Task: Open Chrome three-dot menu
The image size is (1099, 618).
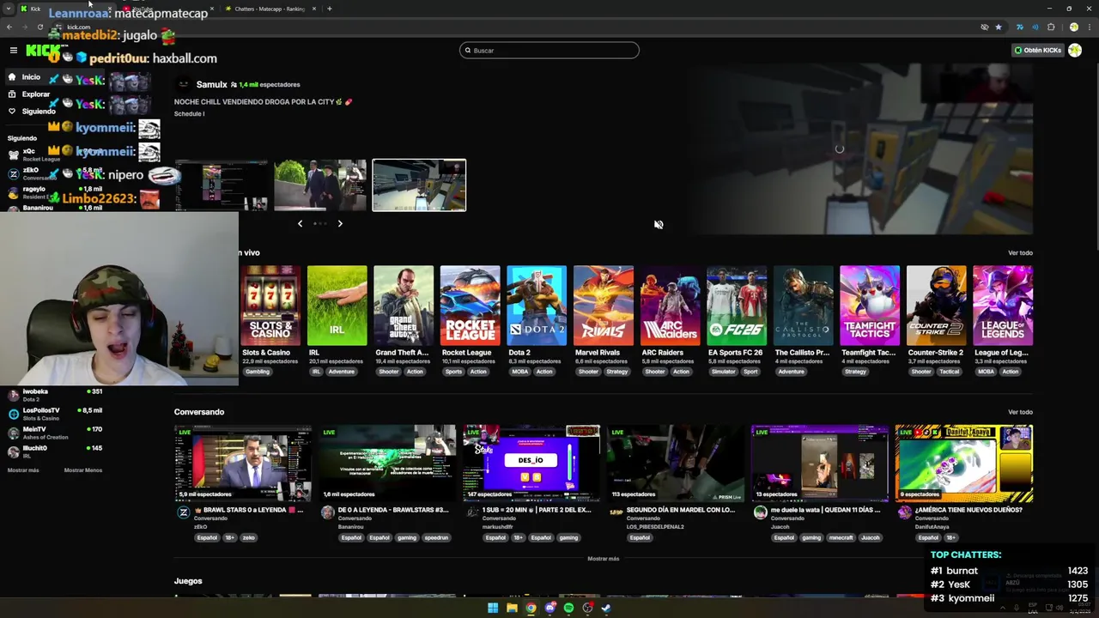Action: pos(1089,27)
